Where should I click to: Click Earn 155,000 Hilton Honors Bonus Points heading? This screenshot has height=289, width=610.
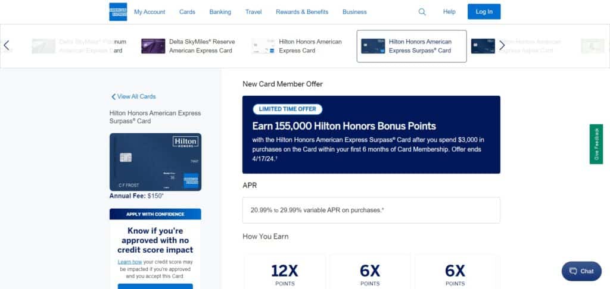(x=344, y=126)
